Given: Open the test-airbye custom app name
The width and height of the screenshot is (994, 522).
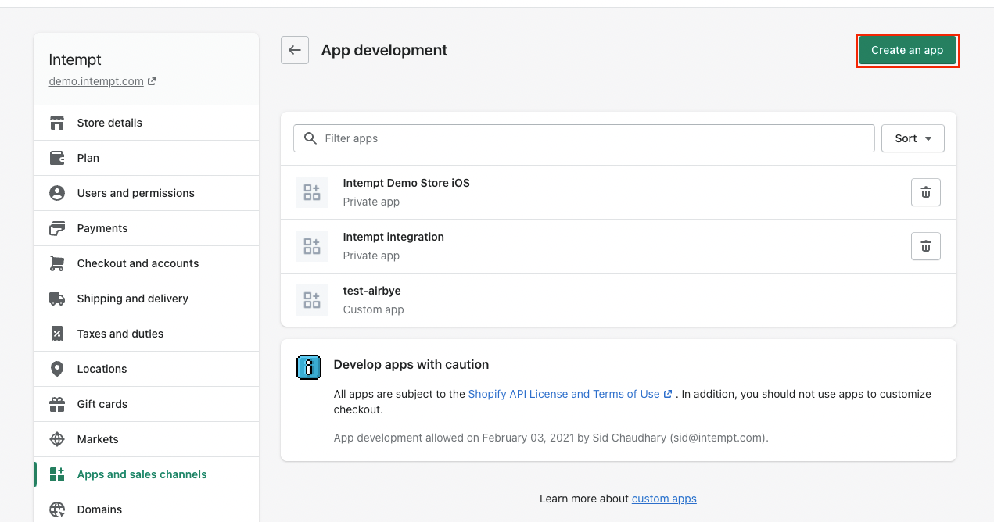Looking at the screenshot, I should (372, 291).
